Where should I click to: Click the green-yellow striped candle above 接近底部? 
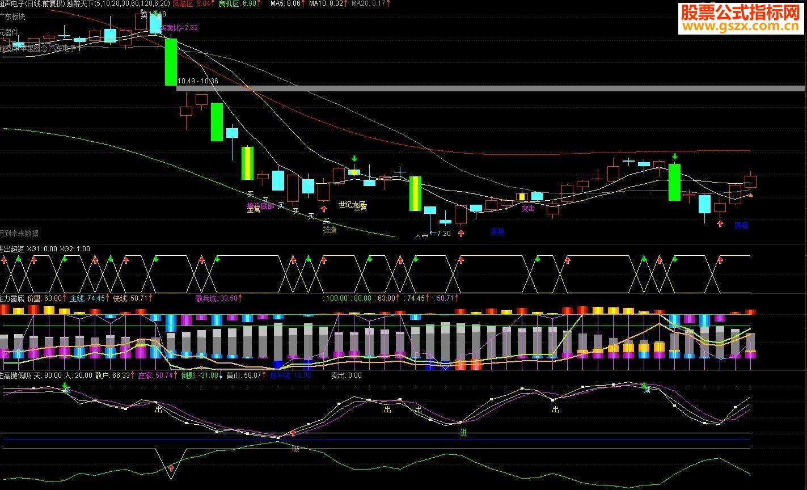tap(247, 163)
